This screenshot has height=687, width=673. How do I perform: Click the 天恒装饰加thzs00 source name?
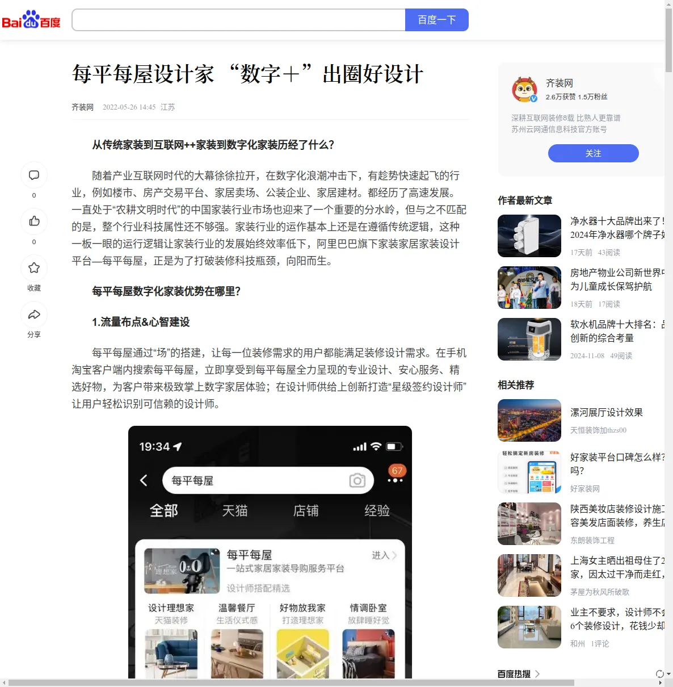[x=598, y=430]
